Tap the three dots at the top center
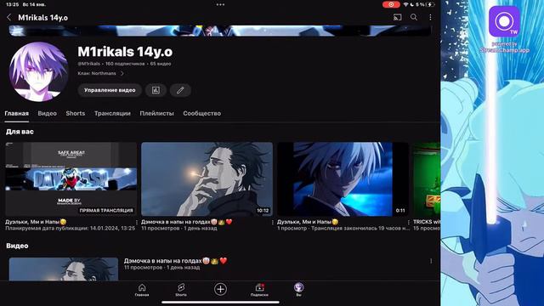 pyautogui.click(x=220, y=4)
